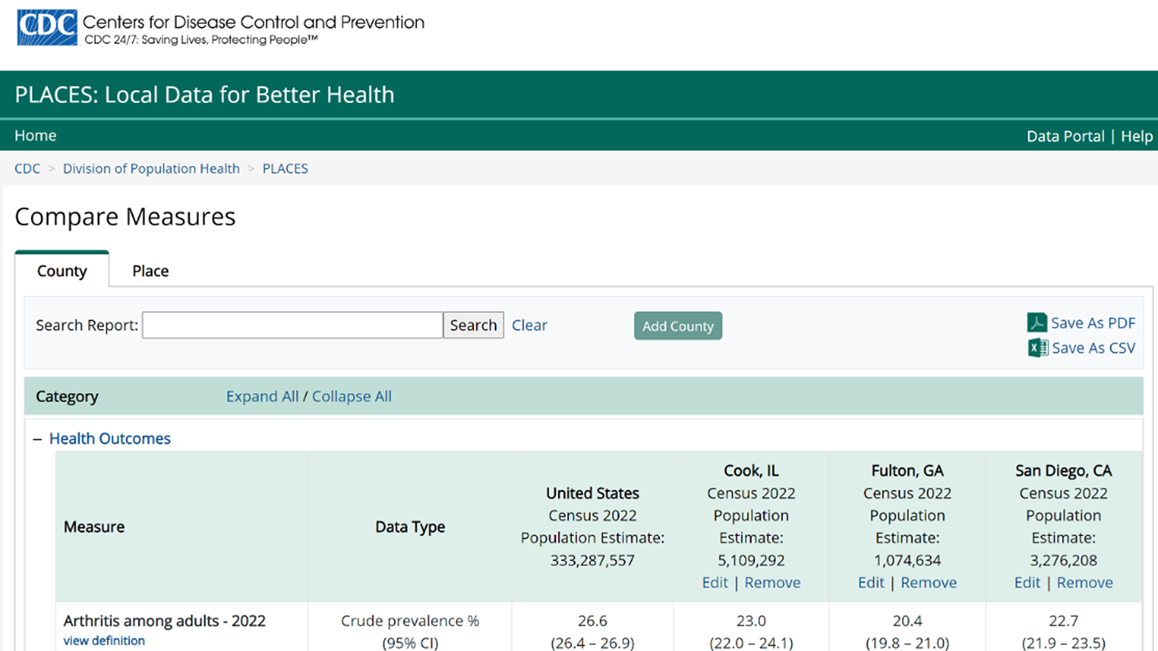Screen dimensions: 1158x651
Task: Select the County tab
Action: pos(62,271)
